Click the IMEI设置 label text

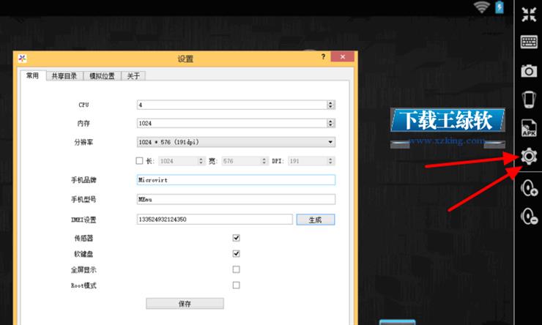(83, 220)
